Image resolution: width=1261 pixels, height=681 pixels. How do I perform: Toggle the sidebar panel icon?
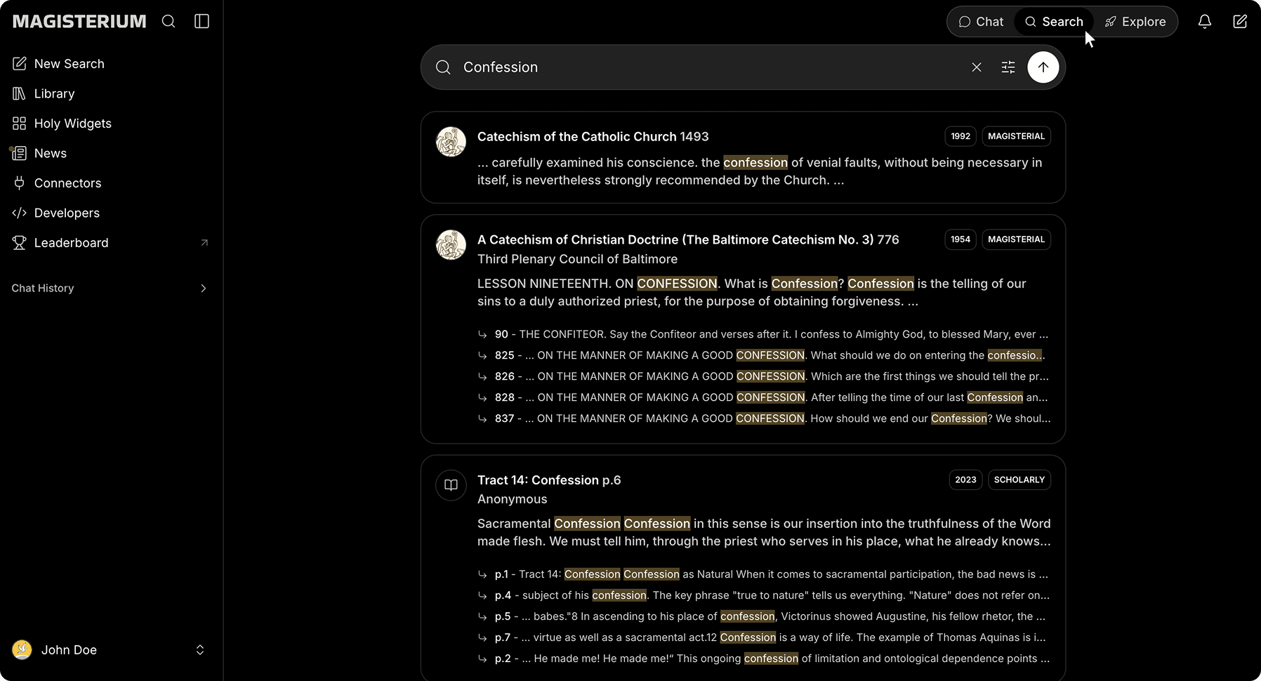pyautogui.click(x=202, y=21)
